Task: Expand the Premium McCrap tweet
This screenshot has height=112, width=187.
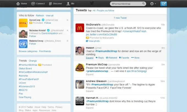Action: [x=90, y=74]
